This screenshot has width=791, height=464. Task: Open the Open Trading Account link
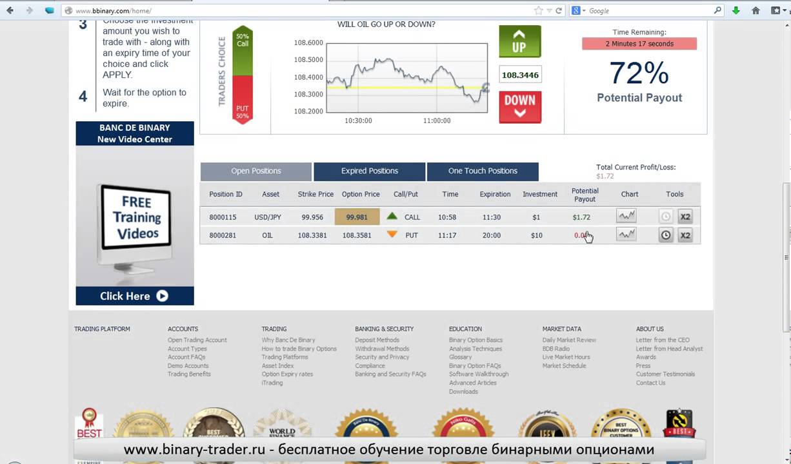(x=197, y=340)
